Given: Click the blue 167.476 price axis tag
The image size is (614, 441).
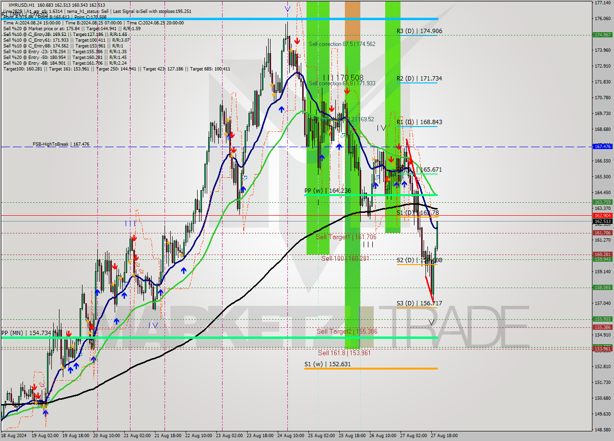Looking at the screenshot, I should pyautogui.click(x=602, y=146).
